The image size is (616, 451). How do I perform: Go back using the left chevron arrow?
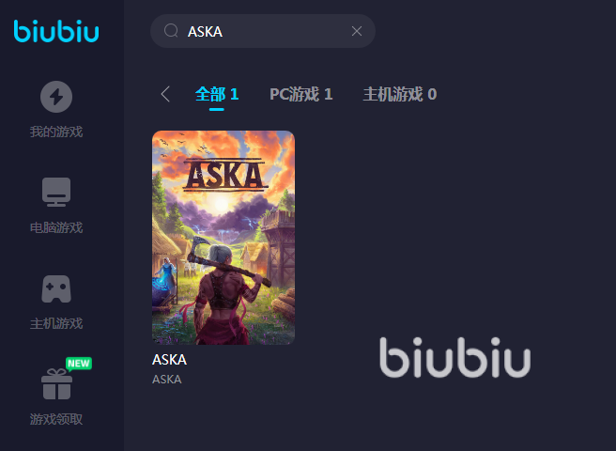[x=165, y=94]
